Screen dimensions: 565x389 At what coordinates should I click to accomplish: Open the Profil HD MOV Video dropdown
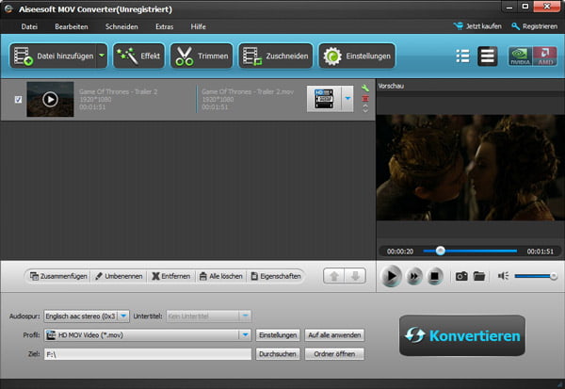pyautogui.click(x=148, y=335)
